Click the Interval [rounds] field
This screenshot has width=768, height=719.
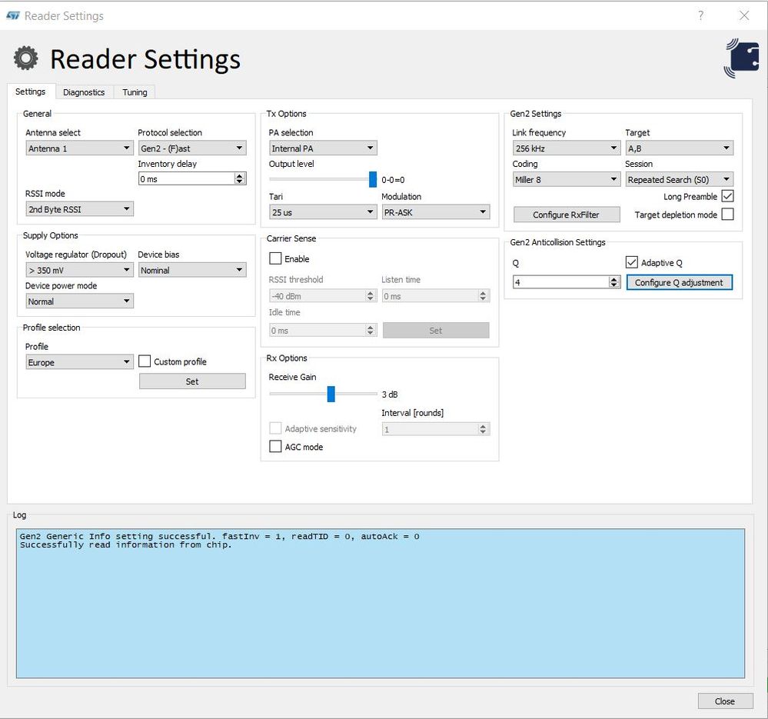point(435,429)
